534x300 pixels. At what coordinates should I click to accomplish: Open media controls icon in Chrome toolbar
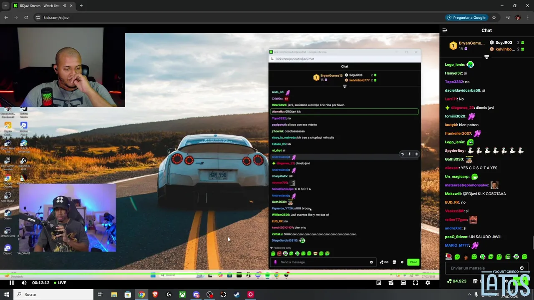pyautogui.click(x=508, y=17)
